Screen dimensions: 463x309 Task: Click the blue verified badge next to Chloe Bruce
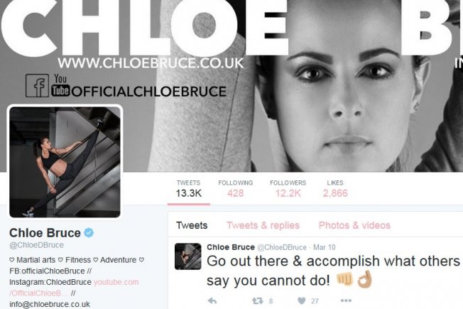click(x=89, y=233)
